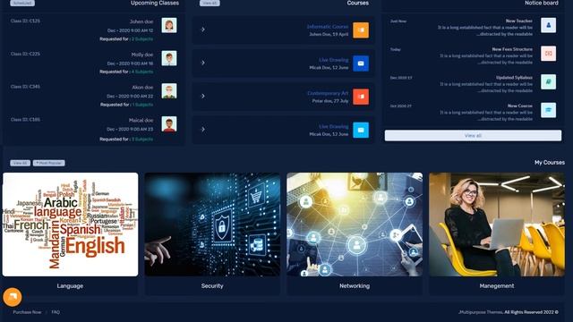The width and height of the screenshot is (573, 322).
Task: Open Akon doe's 1 Subjects link
Action: [142, 105]
